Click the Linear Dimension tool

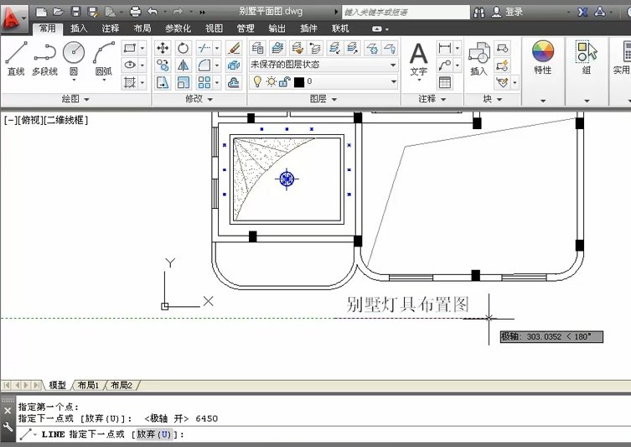click(x=445, y=49)
